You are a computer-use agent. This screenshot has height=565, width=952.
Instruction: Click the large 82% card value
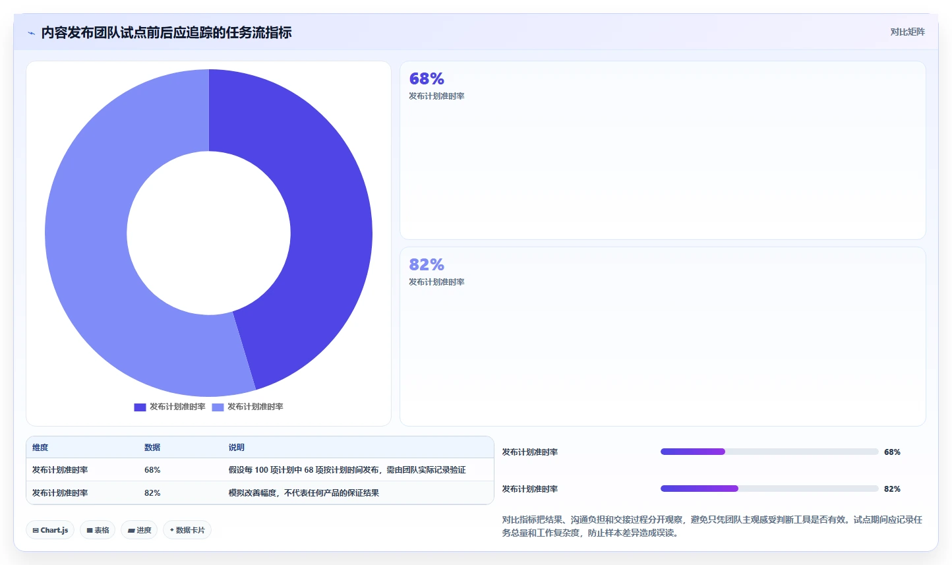[427, 264]
